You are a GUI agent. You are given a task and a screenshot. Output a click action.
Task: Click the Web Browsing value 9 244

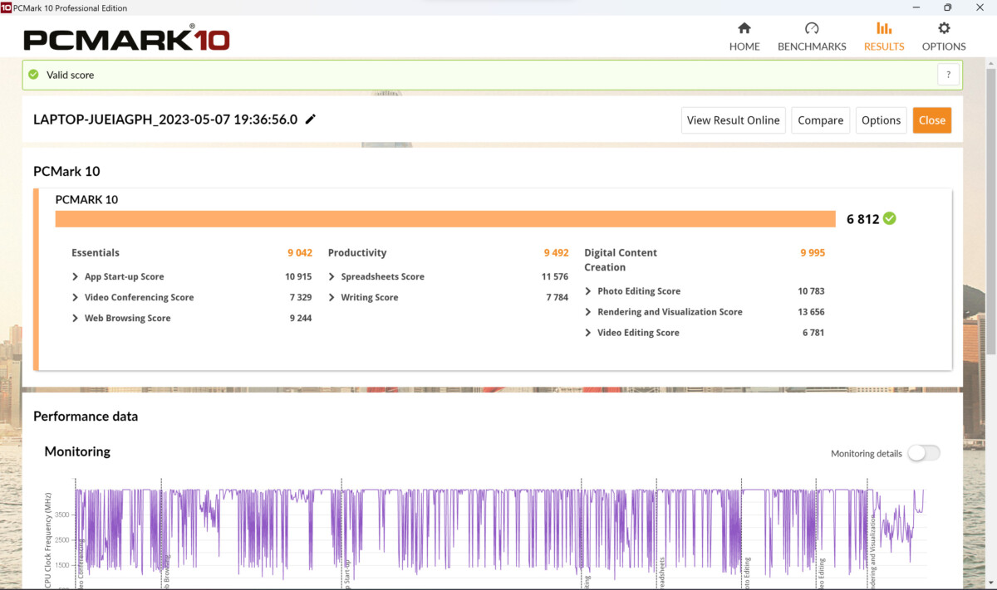[x=301, y=319]
